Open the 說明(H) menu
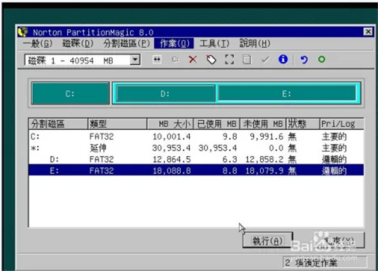 coord(255,43)
